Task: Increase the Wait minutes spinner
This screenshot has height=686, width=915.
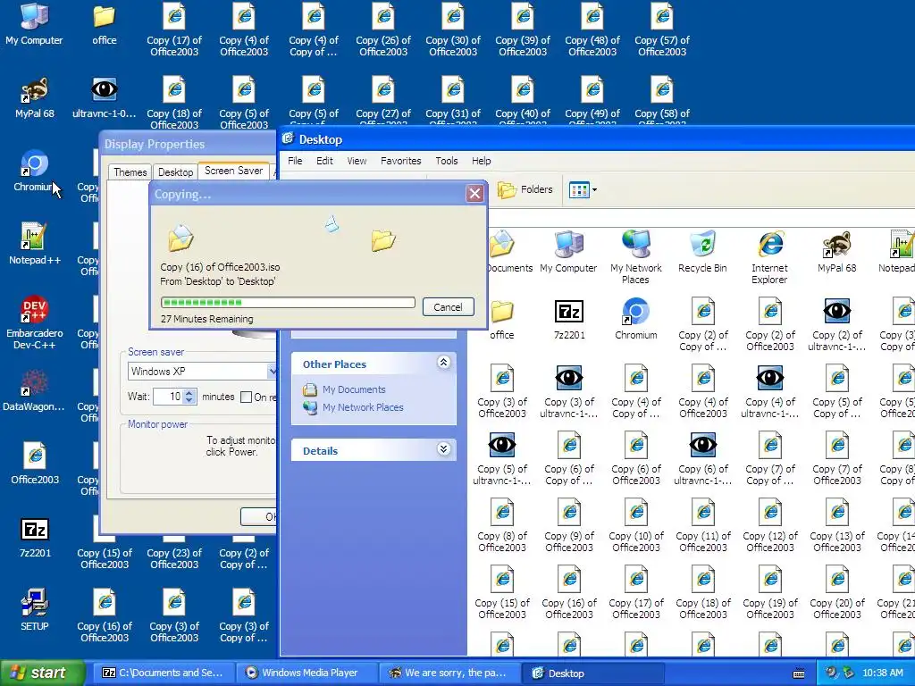Action: tap(189, 393)
